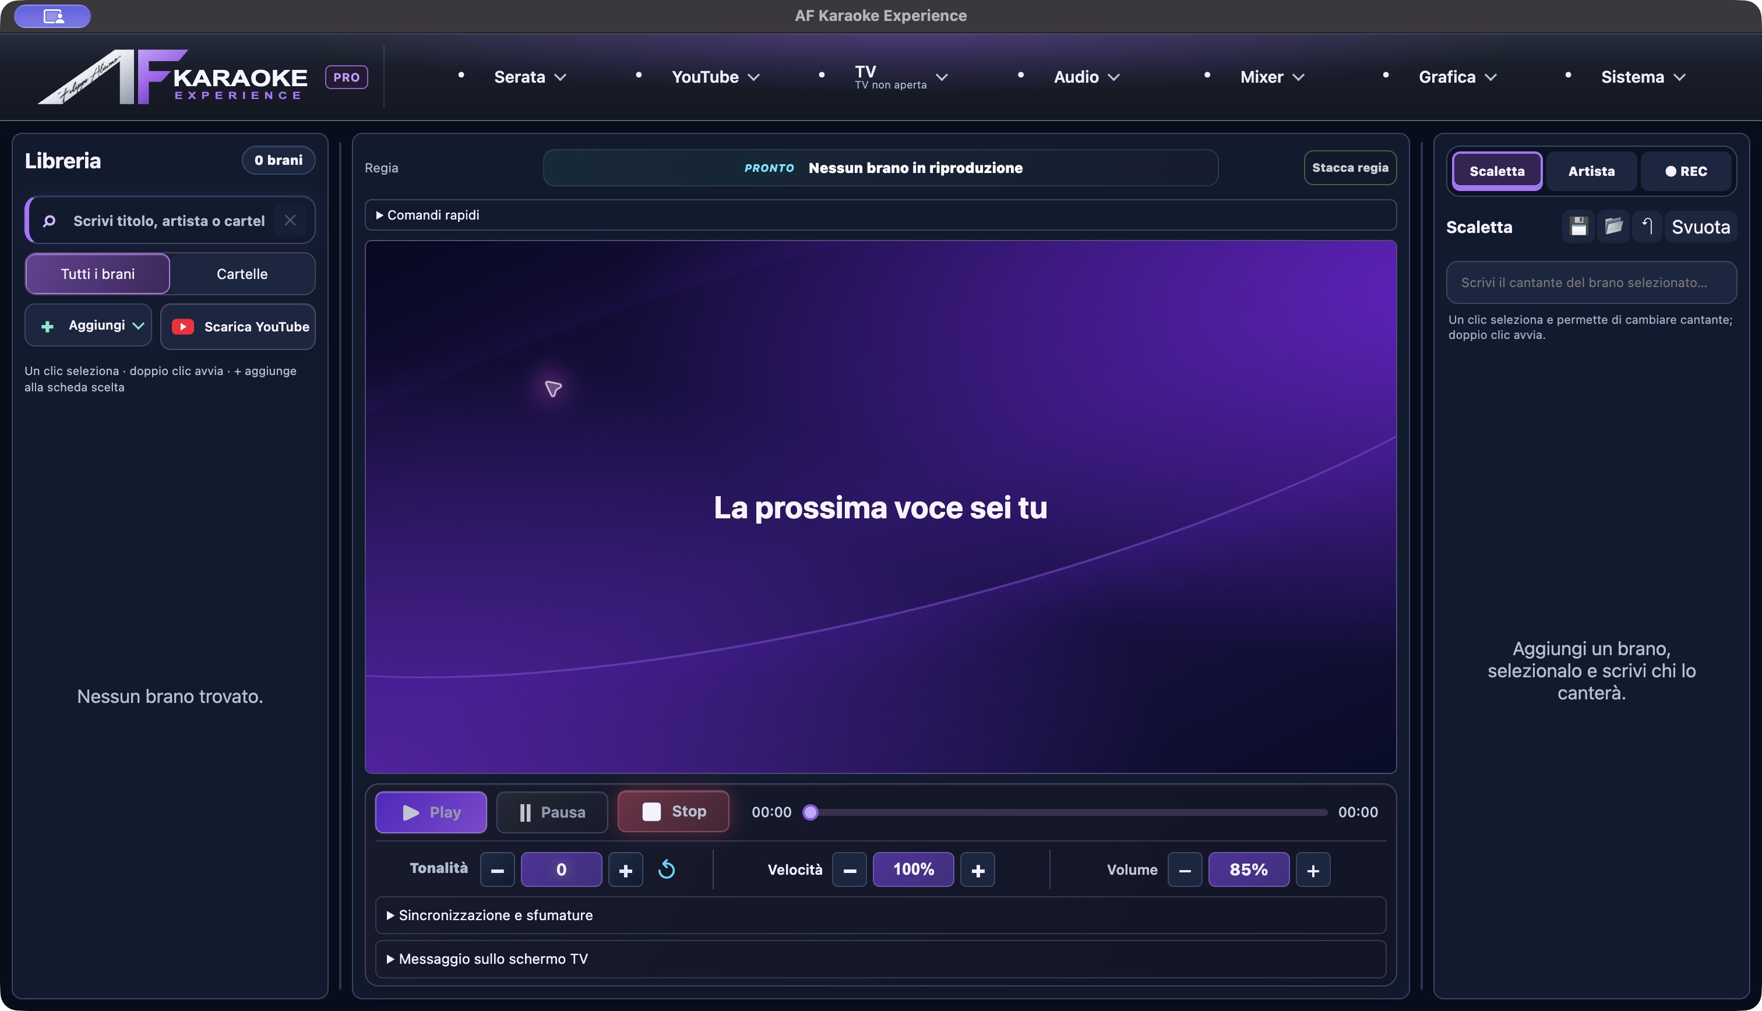Viewport: 1762px width, 1011px height.
Task: Click Svuota to empty the scaletta
Action: tap(1700, 227)
